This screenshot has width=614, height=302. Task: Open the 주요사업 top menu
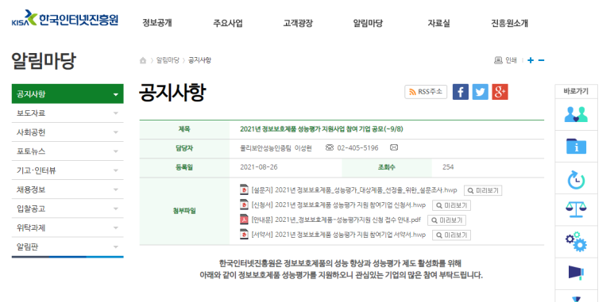point(228,23)
